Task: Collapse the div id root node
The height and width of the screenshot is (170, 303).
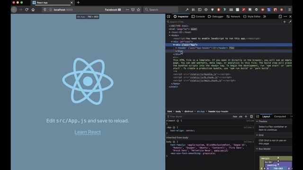Action: (x=172, y=42)
